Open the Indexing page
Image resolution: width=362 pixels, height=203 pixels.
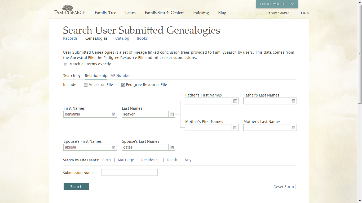click(x=201, y=13)
